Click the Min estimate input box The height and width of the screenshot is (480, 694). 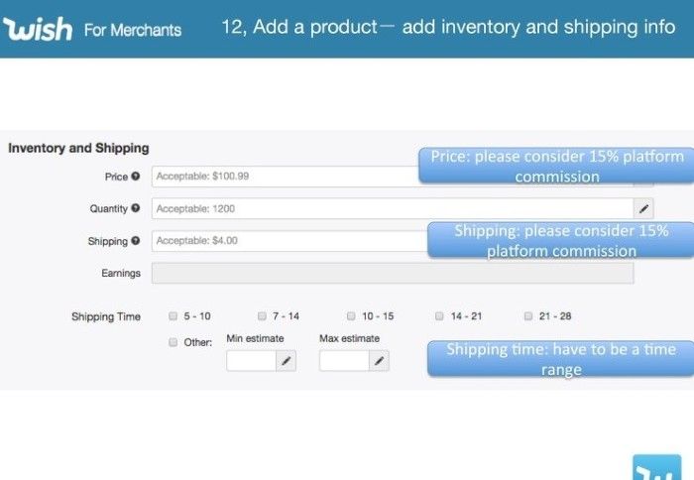(x=252, y=361)
